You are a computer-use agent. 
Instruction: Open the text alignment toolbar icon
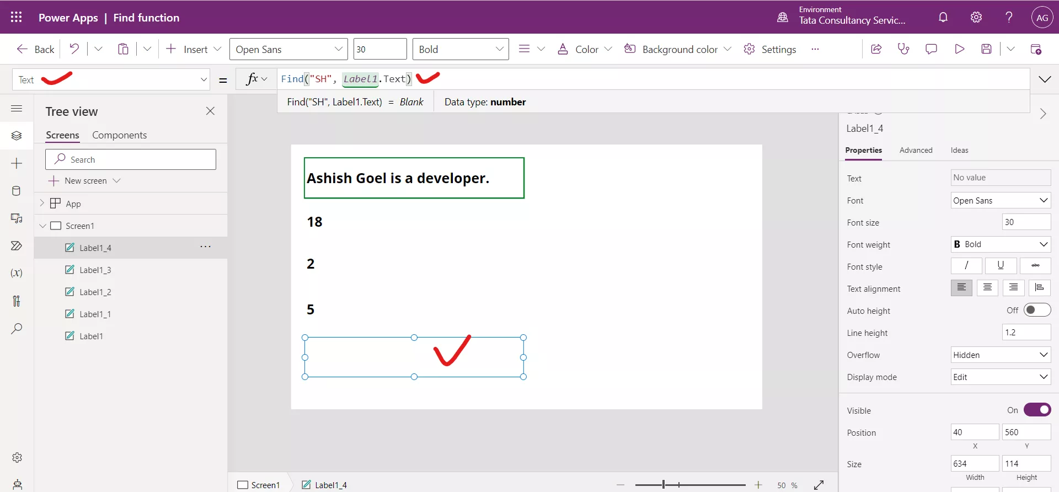click(x=524, y=49)
